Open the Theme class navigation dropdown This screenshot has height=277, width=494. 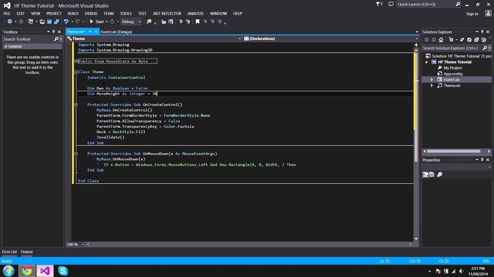pos(240,38)
